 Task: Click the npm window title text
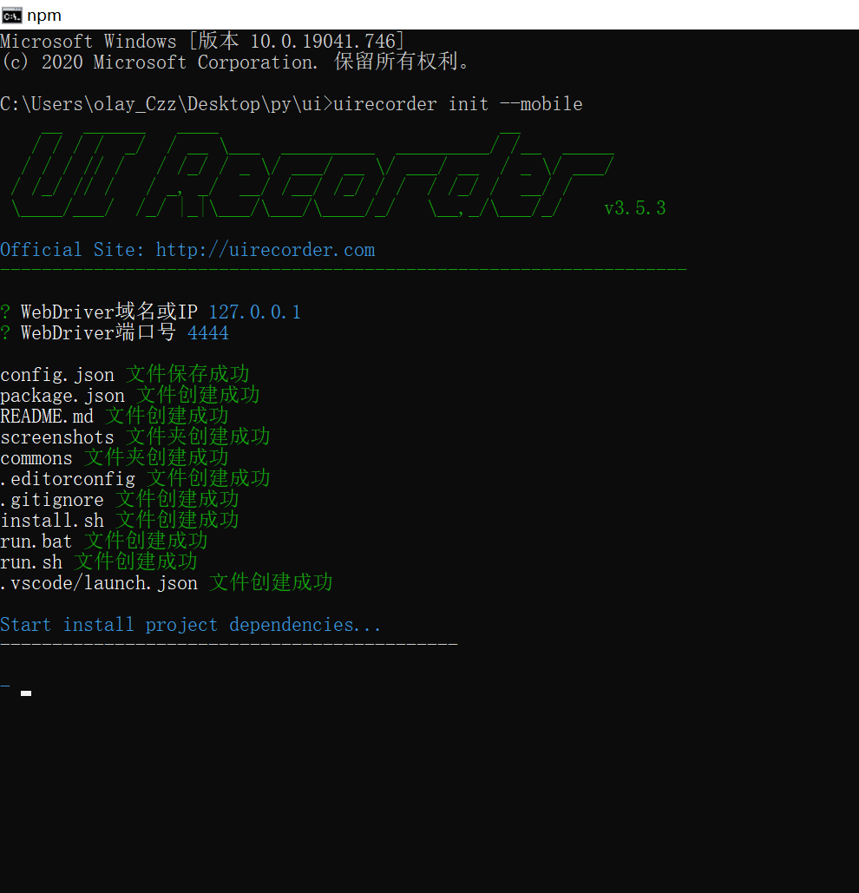(45, 15)
